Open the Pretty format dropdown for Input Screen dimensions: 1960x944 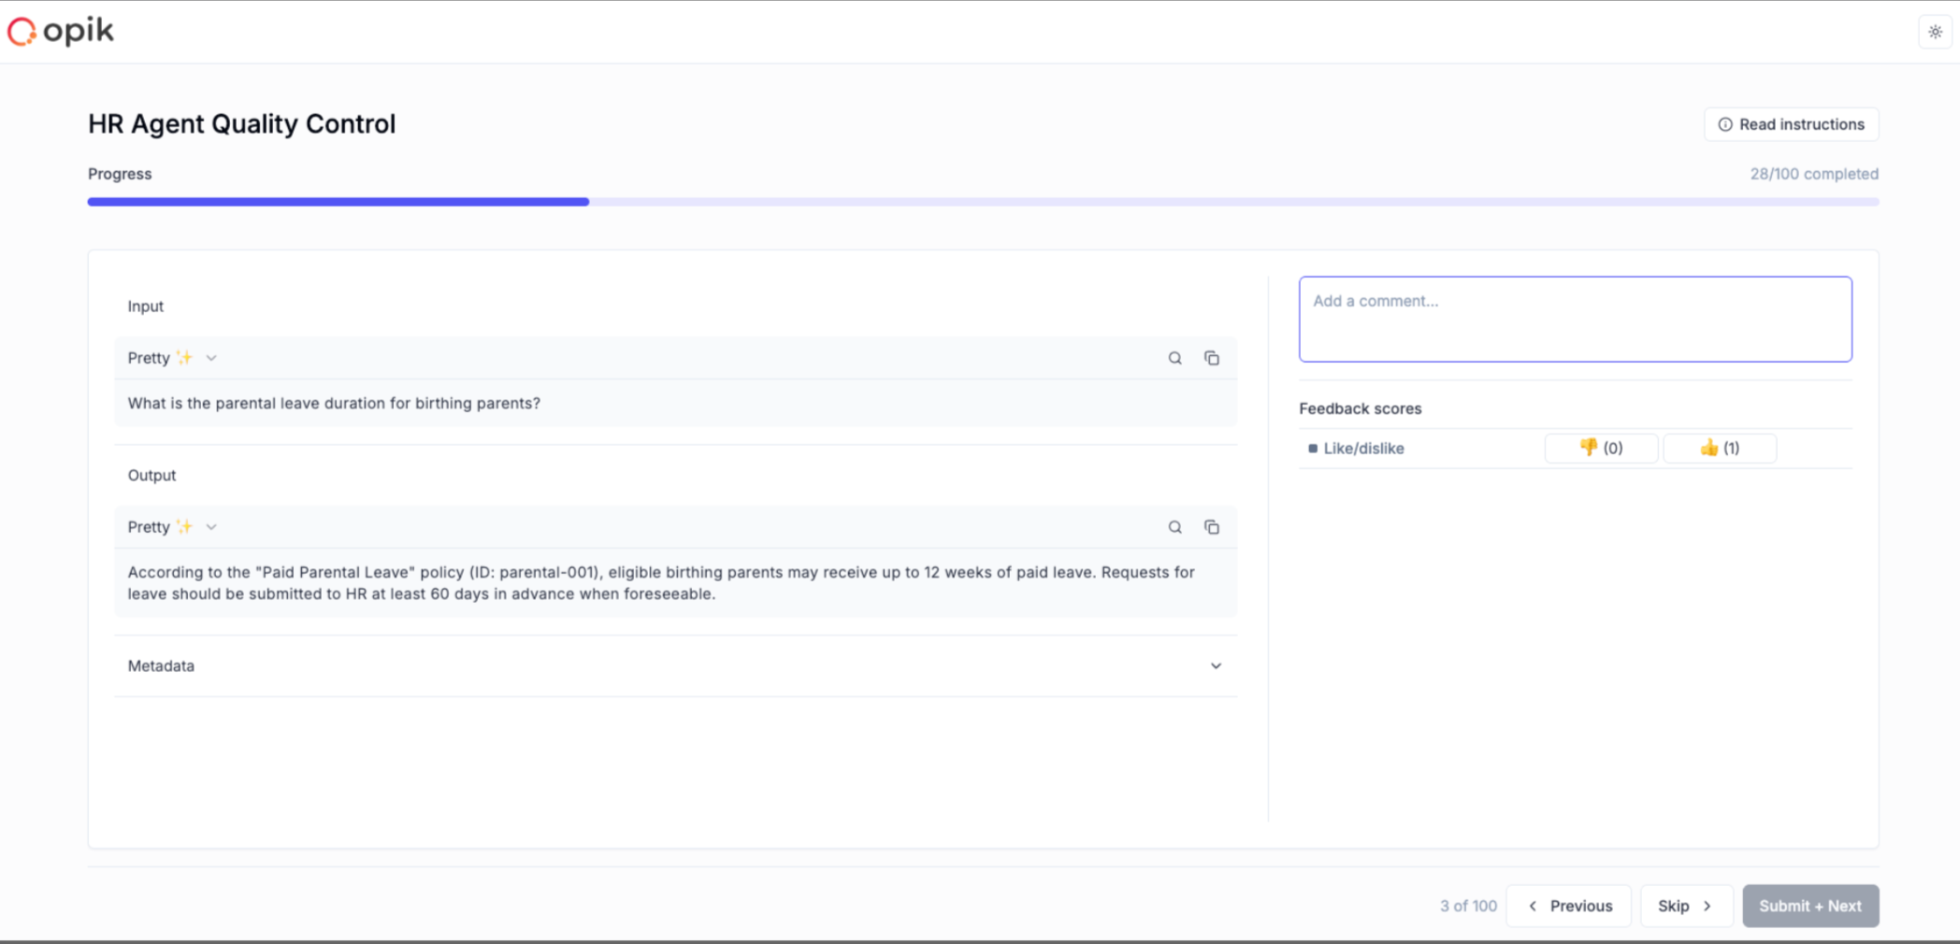[211, 357]
